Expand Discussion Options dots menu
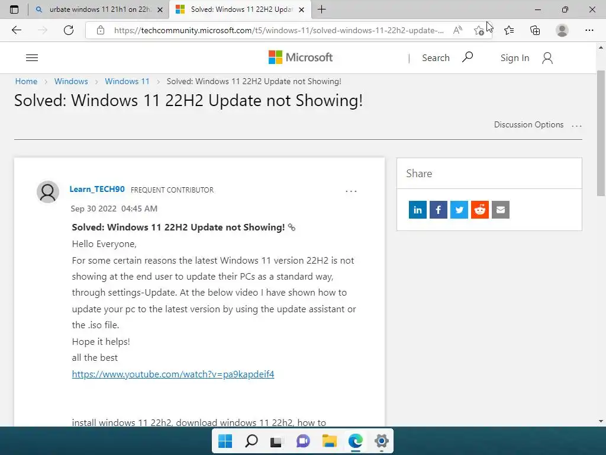Screen dimensions: 606x455 pyautogui.click(x=576, y=126)
